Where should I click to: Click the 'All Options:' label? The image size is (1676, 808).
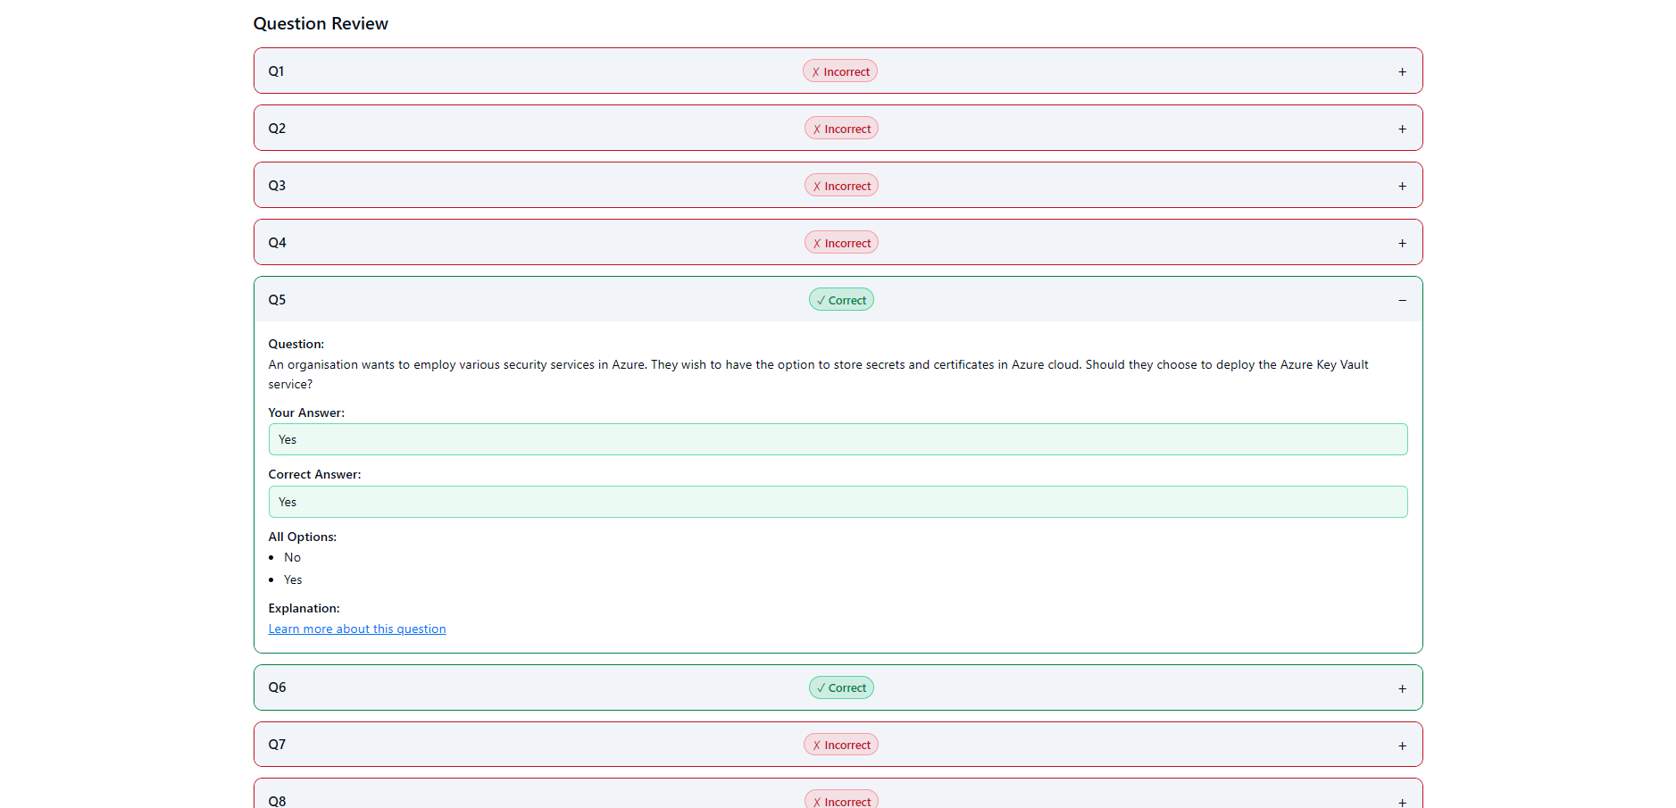tap(302, 537)
